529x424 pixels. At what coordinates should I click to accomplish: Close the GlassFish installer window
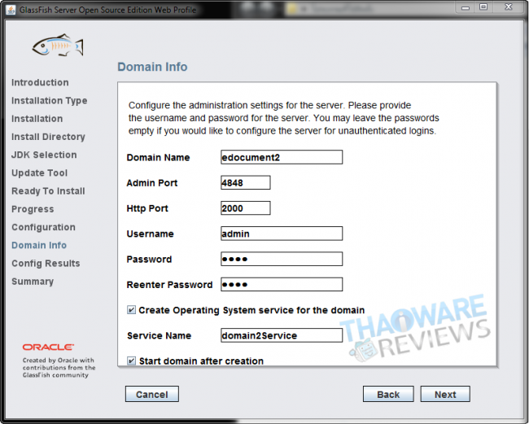tap(509, 7)
